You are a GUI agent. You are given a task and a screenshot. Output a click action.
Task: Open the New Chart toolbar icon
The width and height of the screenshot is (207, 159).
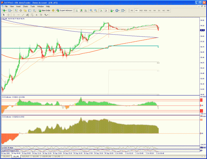coord(4,11)
